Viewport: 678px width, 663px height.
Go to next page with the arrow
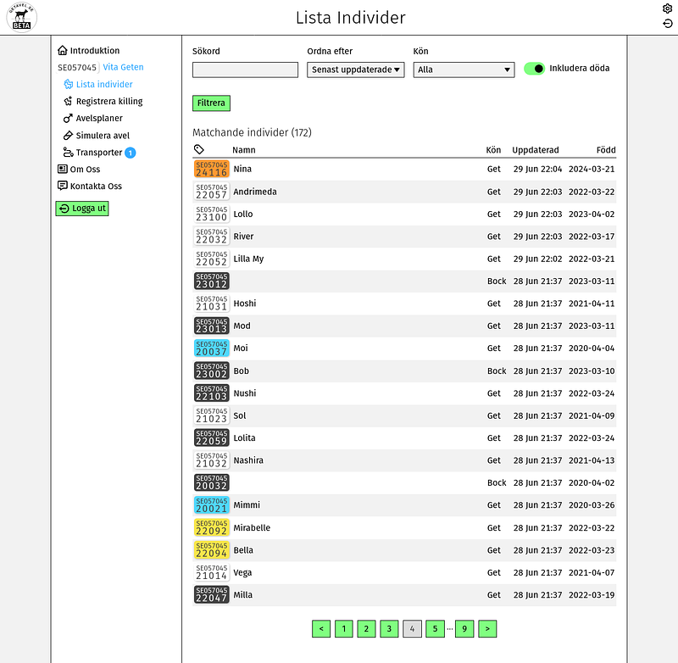487,628
